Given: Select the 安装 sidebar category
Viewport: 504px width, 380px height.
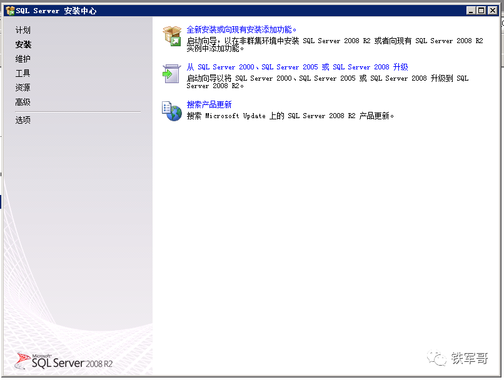Looking at the screenshot, I should pyautogui.click(x=23, y=44).
